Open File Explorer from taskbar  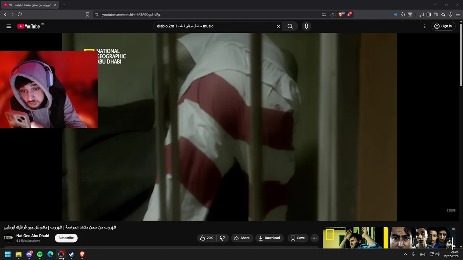pos(18,254)
